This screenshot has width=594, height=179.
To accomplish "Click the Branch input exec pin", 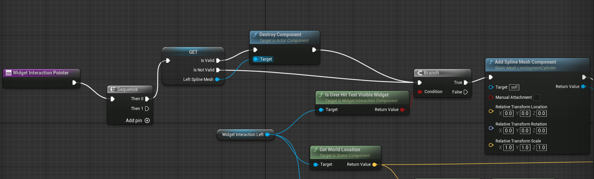I will pos(420,83).
